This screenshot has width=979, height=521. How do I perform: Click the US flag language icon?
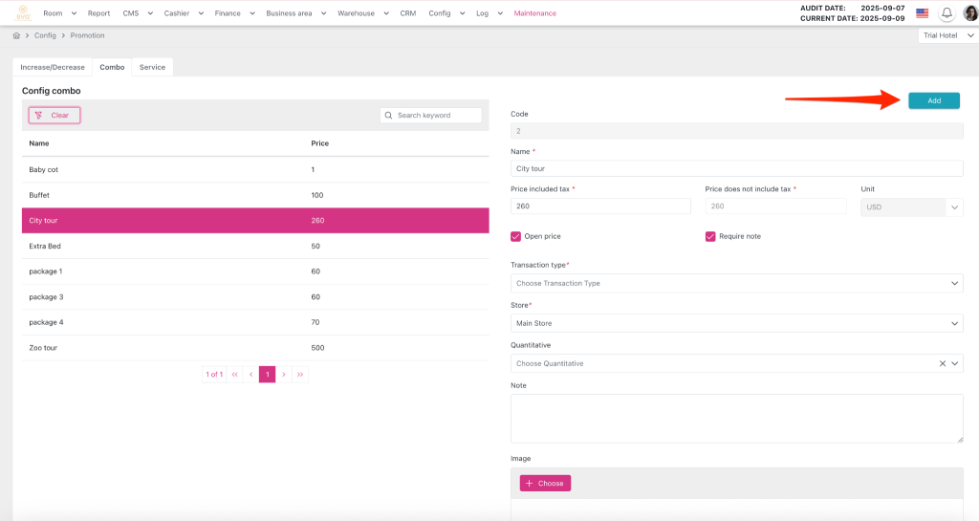coord(922,13)
